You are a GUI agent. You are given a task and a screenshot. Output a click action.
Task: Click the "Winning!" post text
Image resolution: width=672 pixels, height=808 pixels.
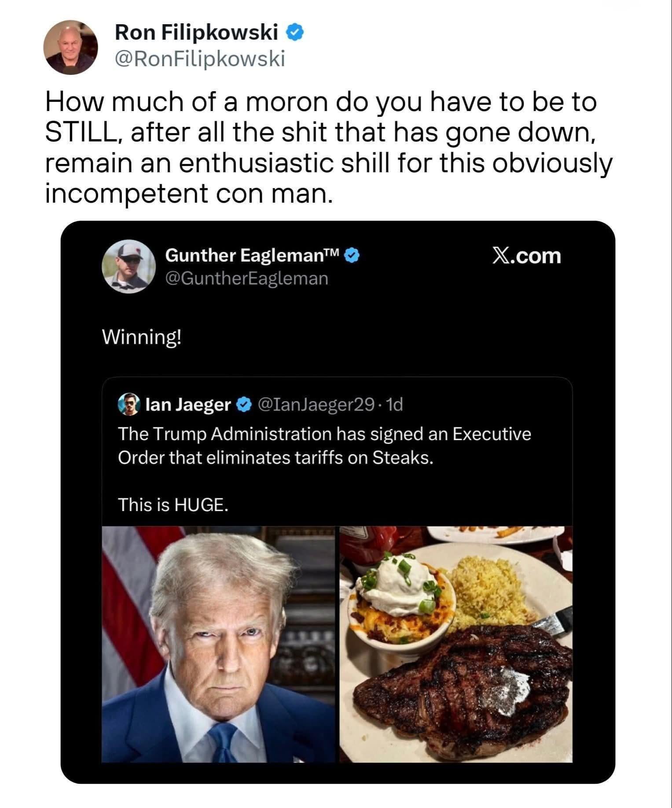coord(141,337)
